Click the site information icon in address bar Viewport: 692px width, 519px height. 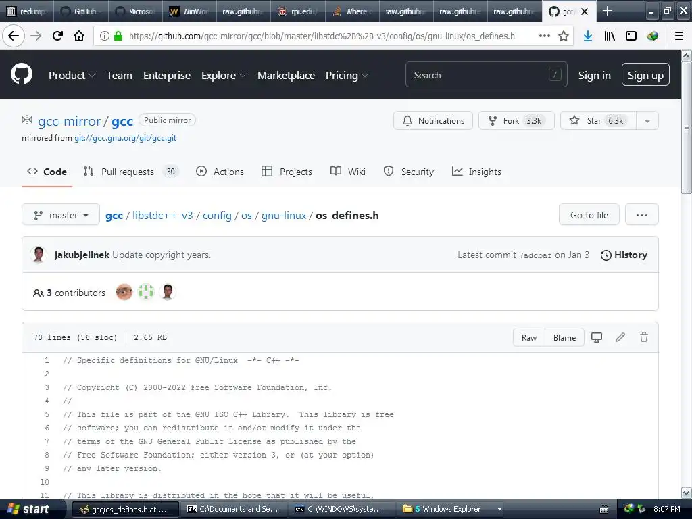point(105,36)
